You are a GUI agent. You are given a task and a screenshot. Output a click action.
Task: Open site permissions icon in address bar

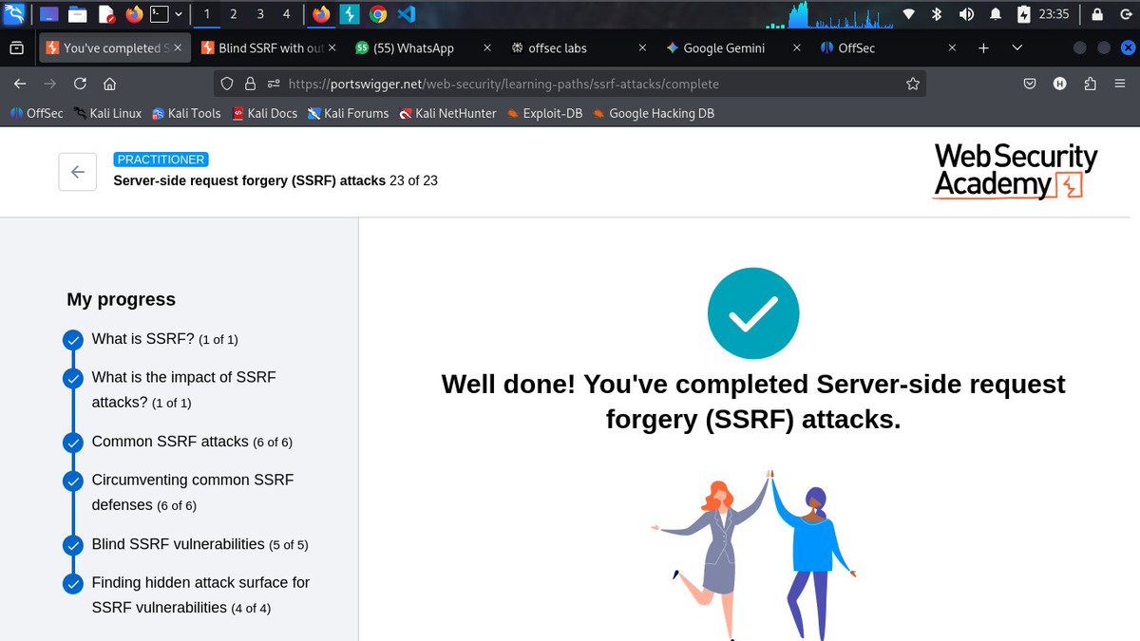click(274, 84)
